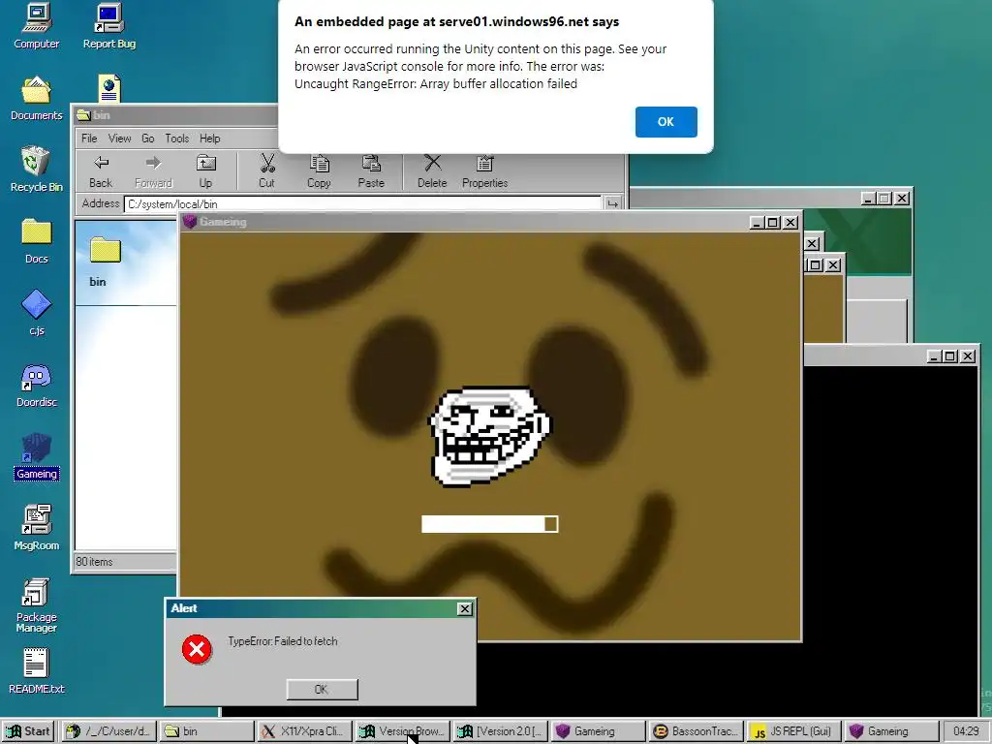Open the MsgRoom desktop shortcut
The image size is (992, 744).
coord(36,528)
